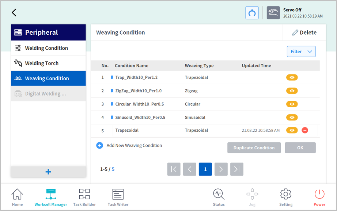The height and width of the screenshot is (211, 337).
Task: Toggle eye icon for Circular_Width10_Per0.5
Action: tap(292, 104)
